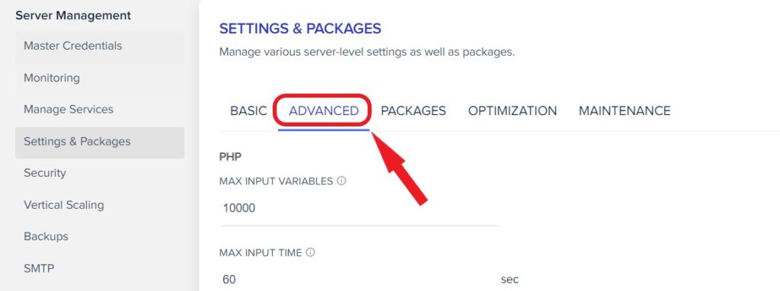The height and width of the screenshot is (291, 780).
Task: Open the Backups page
Action: click(x=100, y=236)
